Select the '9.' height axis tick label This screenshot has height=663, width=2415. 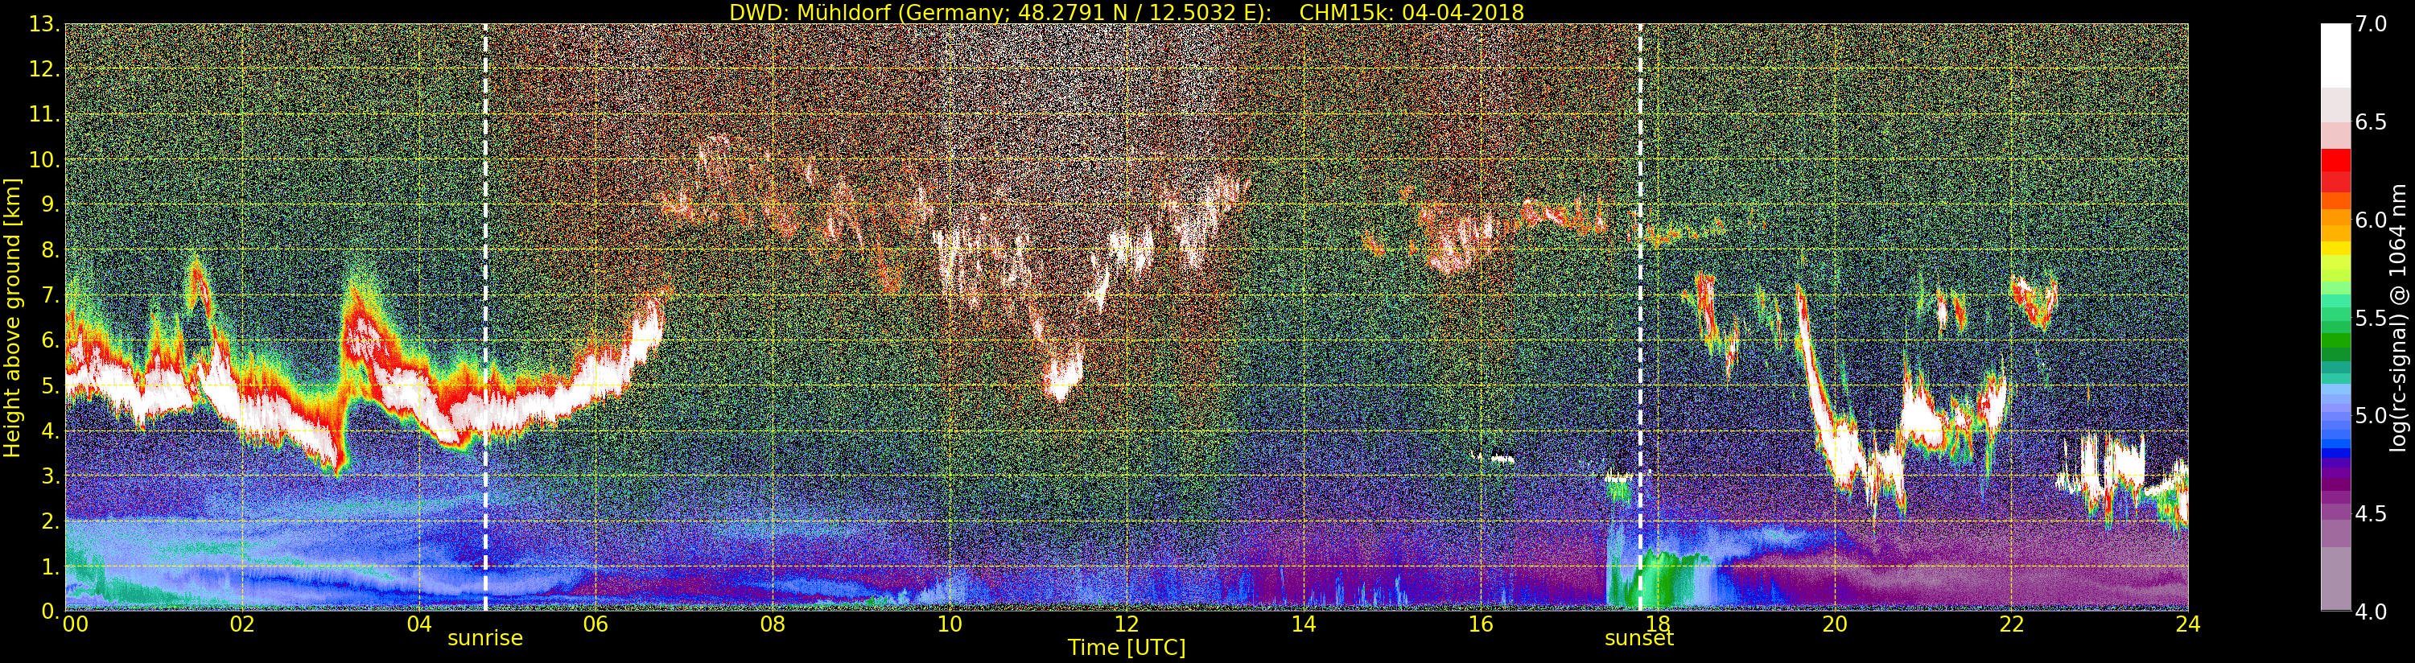point(51,204)
